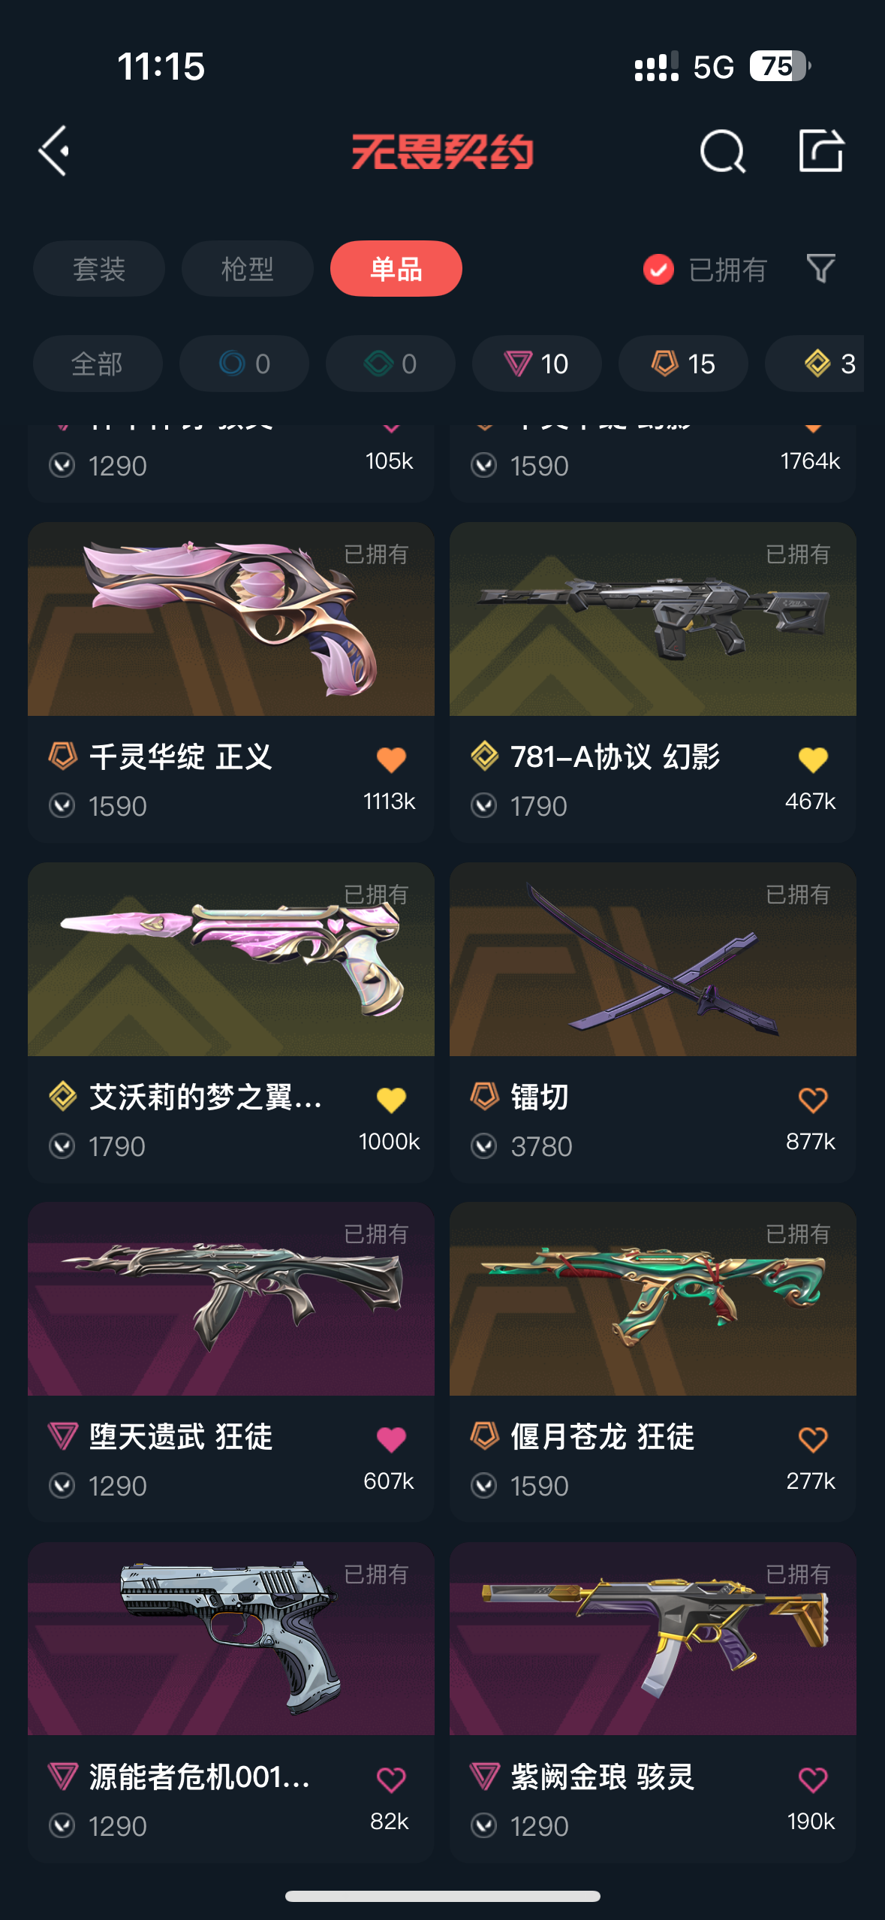Screen dimensions: 885x1920
Task: Select the 单品 tab
Action: (396, 269)
